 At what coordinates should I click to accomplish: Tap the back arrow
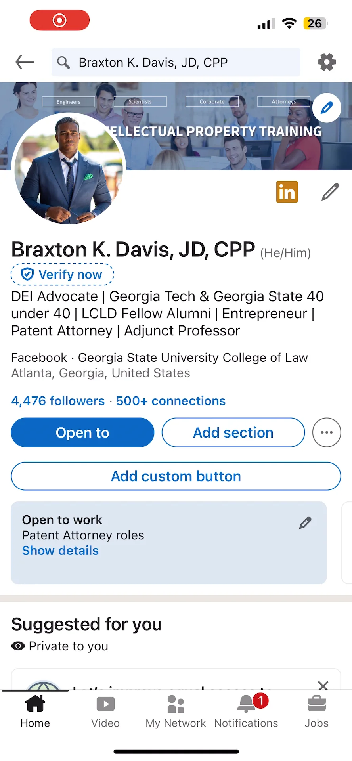(x=25, y=62)
